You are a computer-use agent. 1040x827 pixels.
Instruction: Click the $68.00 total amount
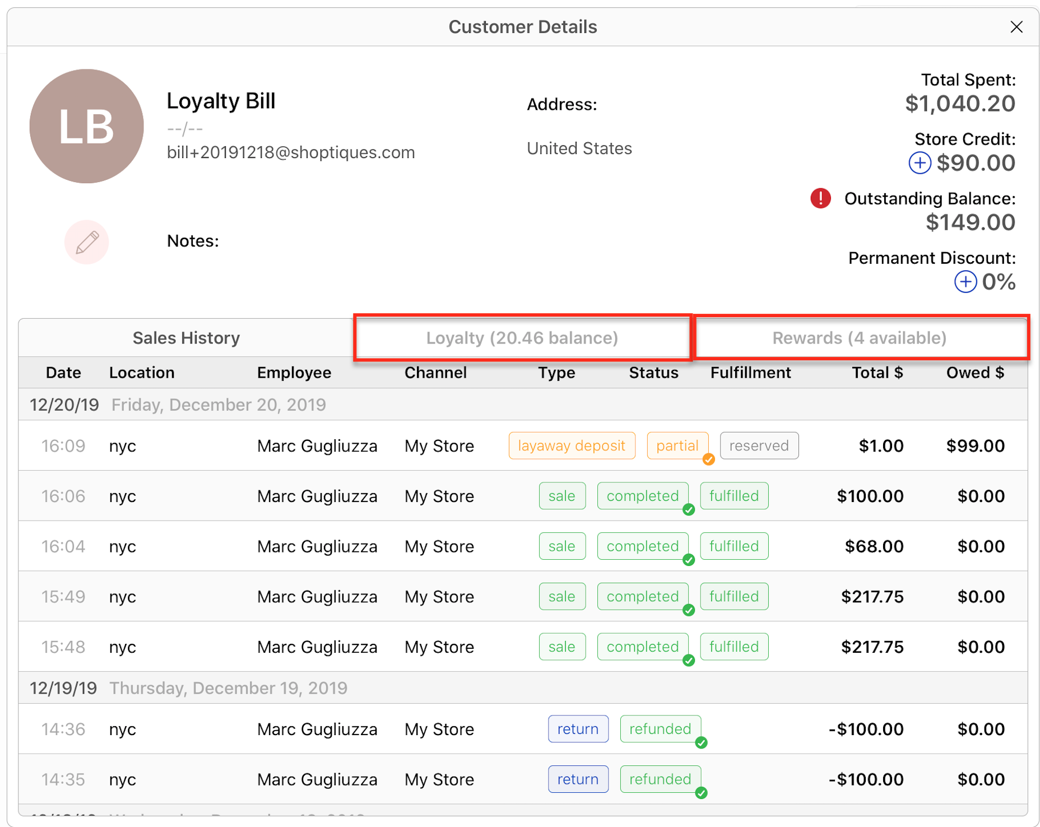point(874,546)
